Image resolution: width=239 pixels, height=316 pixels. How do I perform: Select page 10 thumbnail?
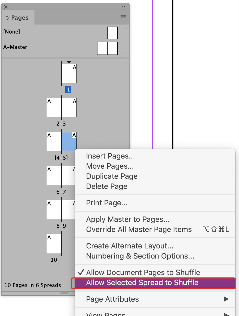54,243
